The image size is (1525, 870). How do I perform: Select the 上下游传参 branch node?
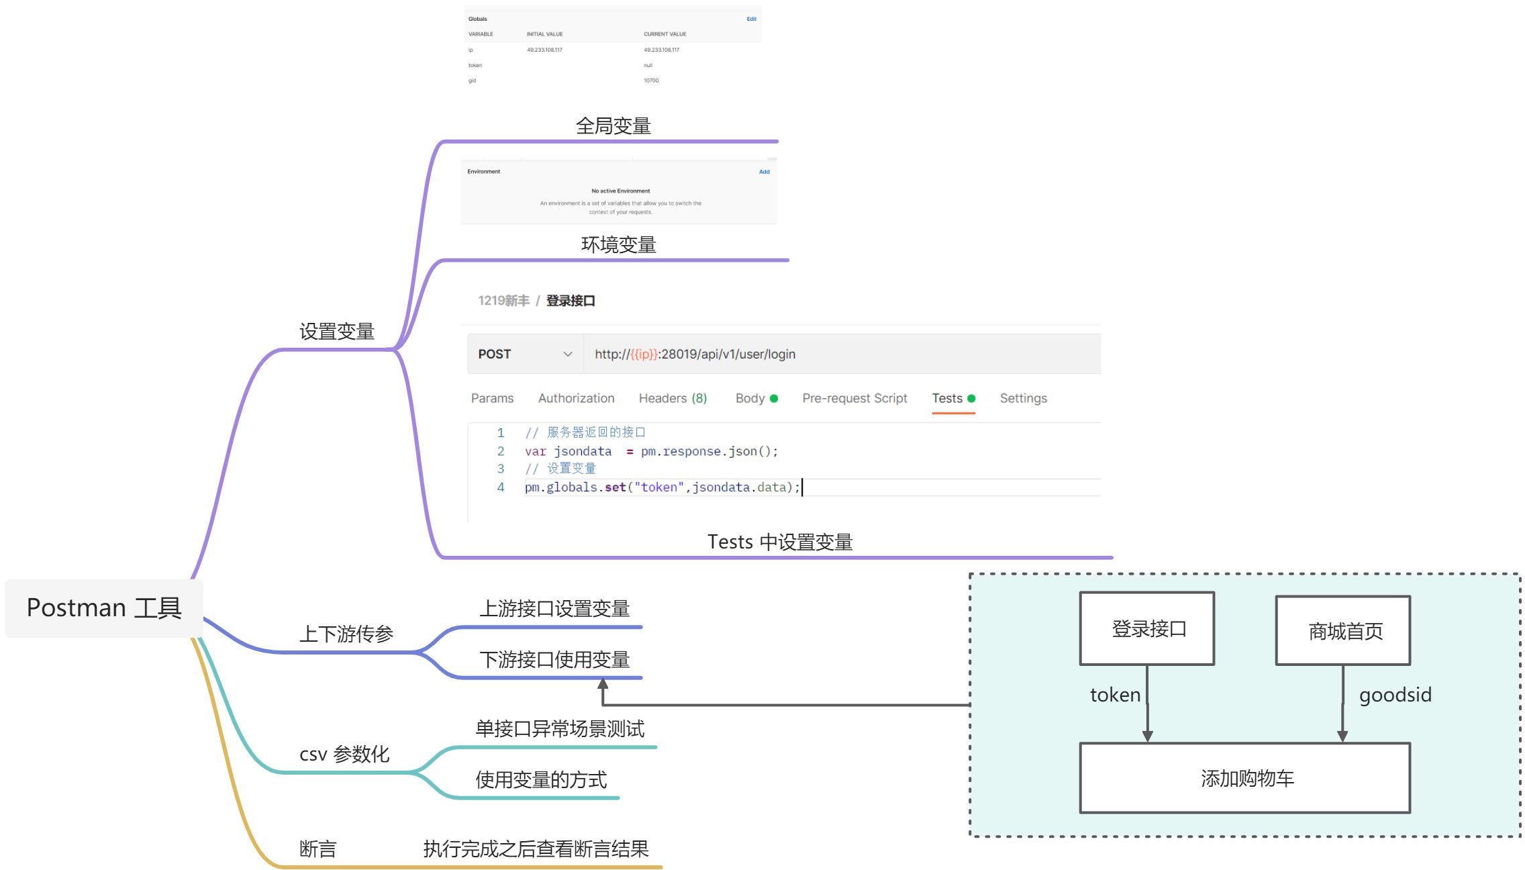[x=346, y=634]
